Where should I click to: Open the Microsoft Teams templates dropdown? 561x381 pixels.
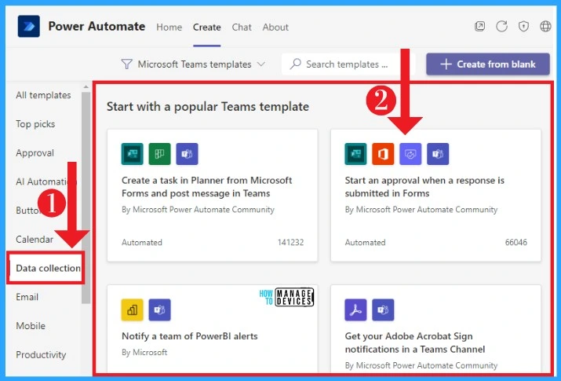click(193, 64)
